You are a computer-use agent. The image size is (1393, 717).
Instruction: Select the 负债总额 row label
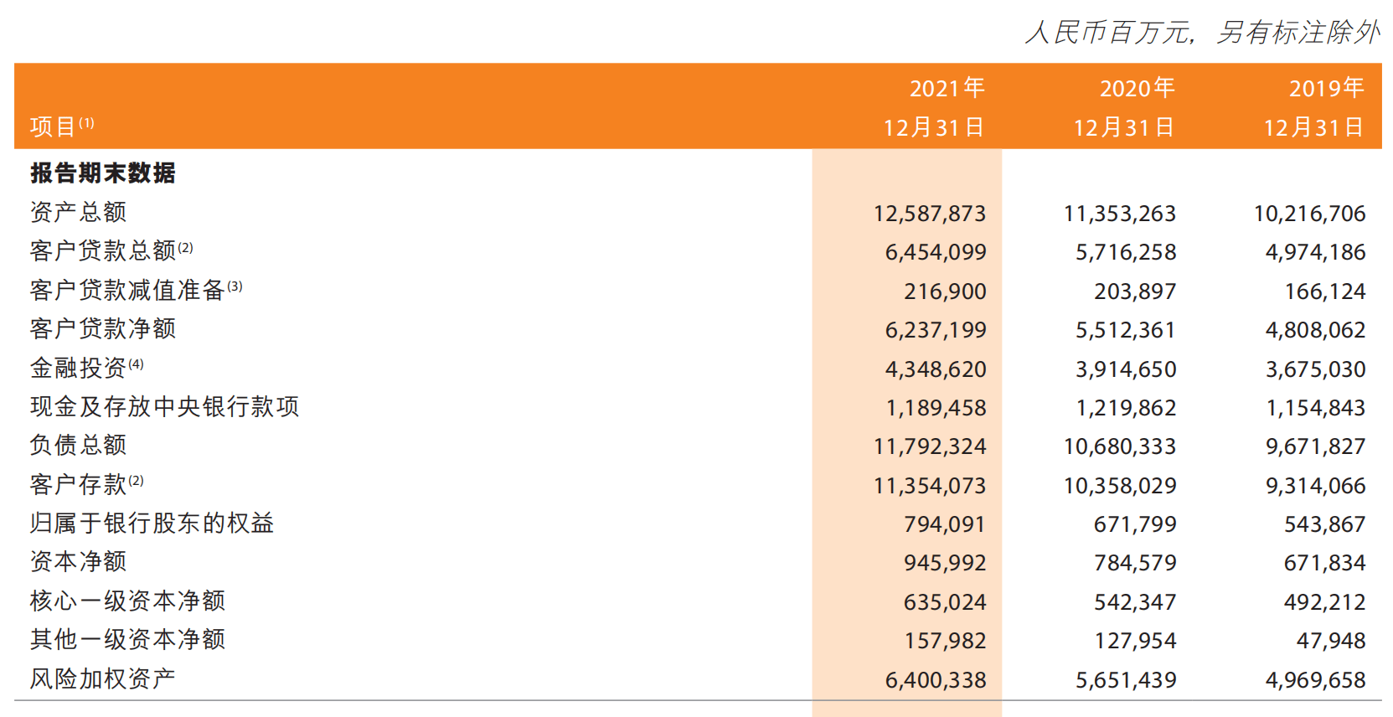pos(79,445)
